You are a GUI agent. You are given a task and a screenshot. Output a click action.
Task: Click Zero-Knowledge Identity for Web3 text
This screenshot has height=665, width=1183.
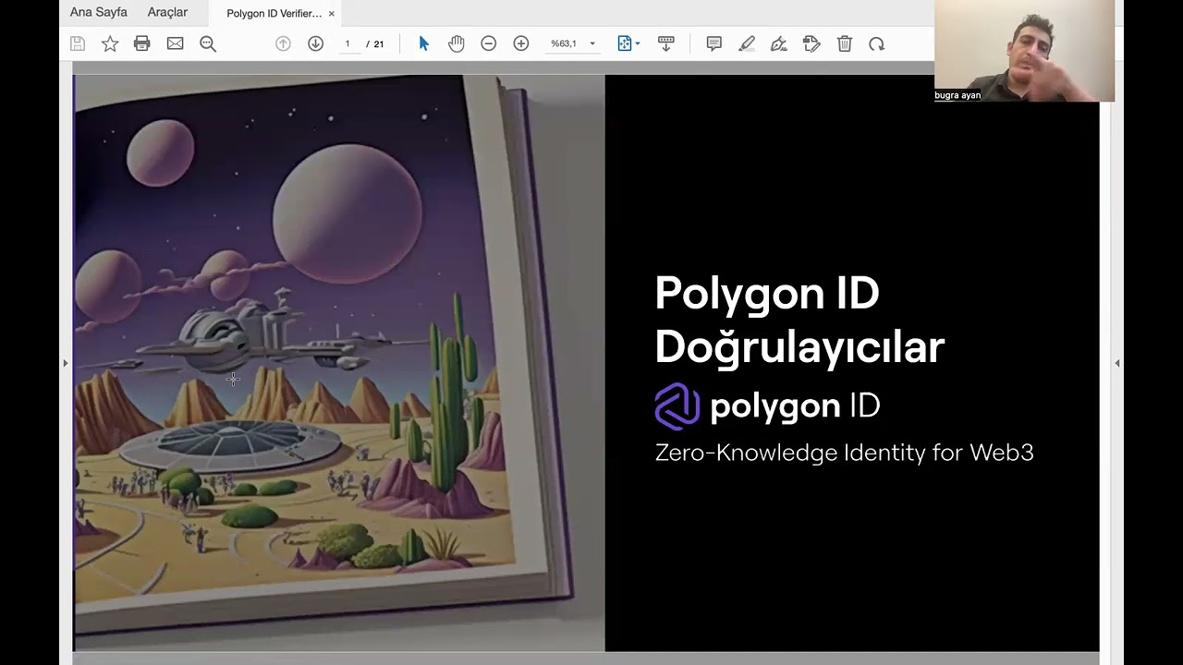(844, 453)
